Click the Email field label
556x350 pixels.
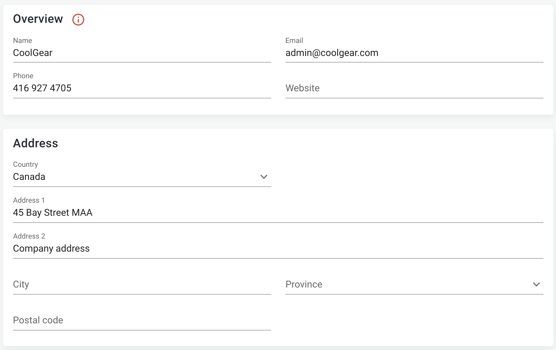[x=294, y=40]
